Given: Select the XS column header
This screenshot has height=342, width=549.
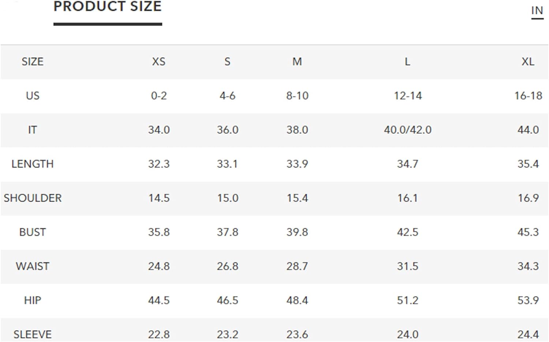Looking at the screenshot, I should (159, 62).
